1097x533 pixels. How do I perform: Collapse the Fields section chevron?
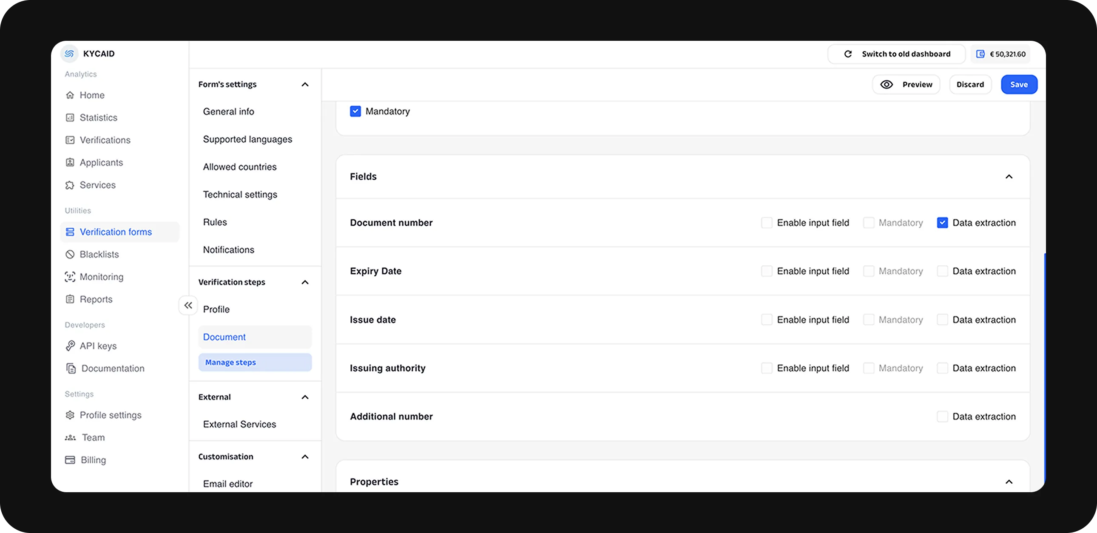1009,177
